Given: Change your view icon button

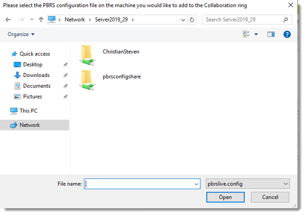Looking at the screenshot, I should pyautogui.click(x=246, y=34).
